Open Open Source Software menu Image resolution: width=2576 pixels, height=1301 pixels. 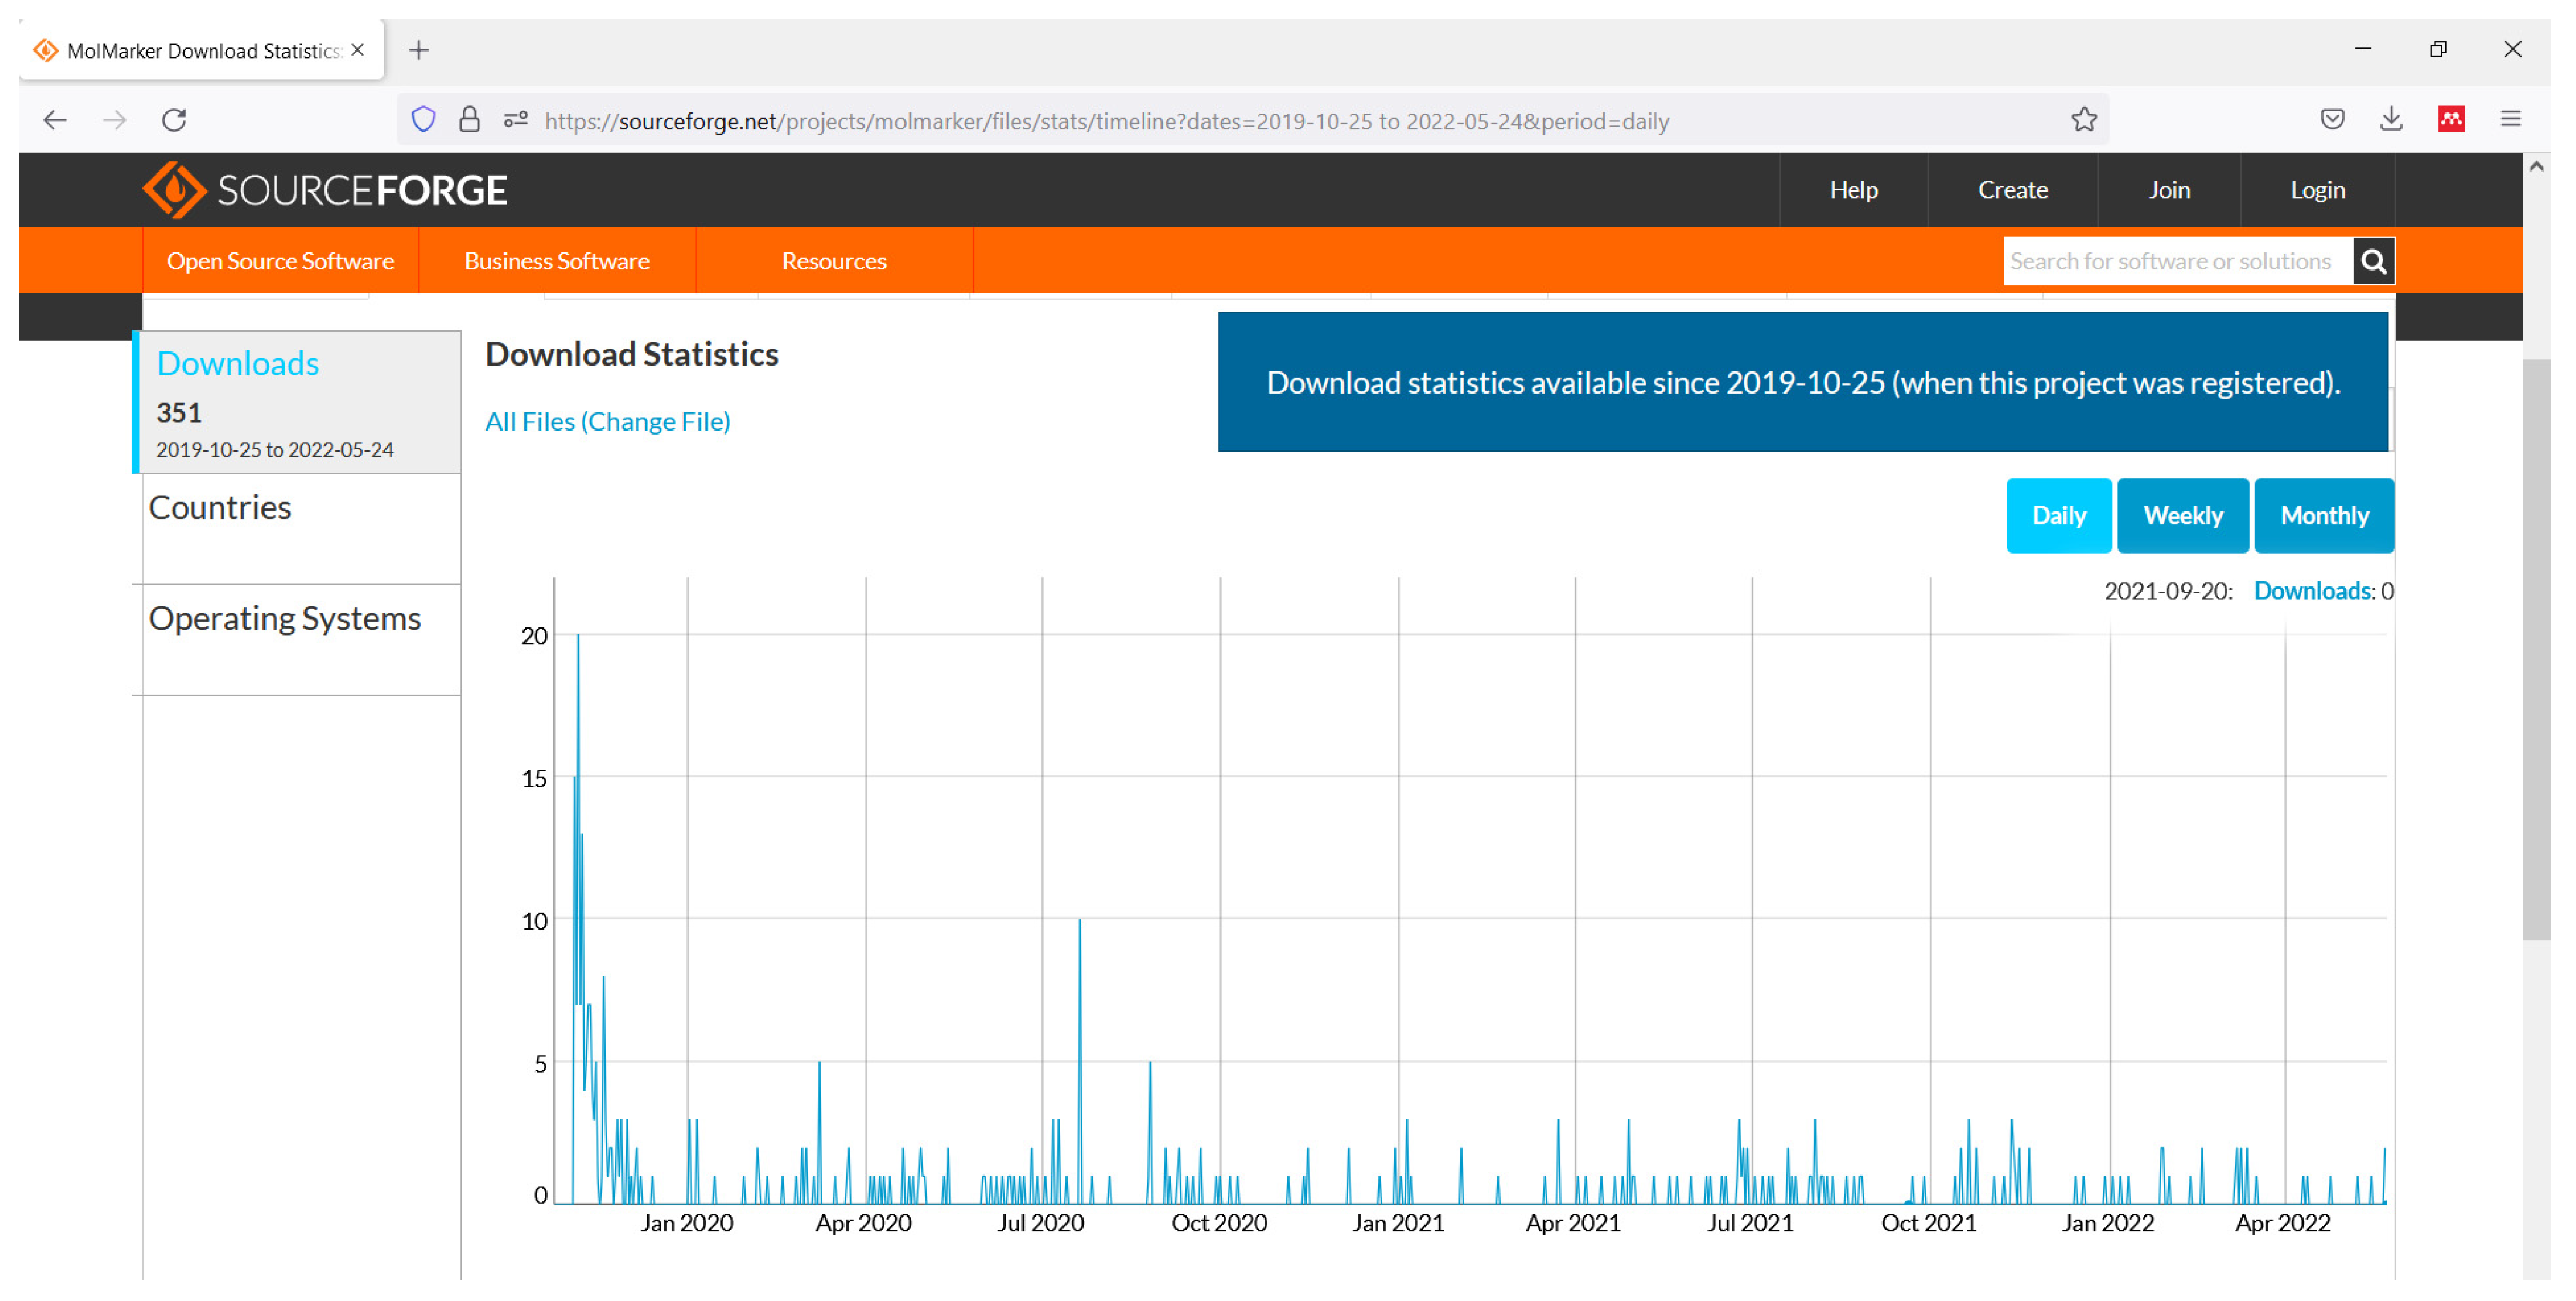(280, 261)
